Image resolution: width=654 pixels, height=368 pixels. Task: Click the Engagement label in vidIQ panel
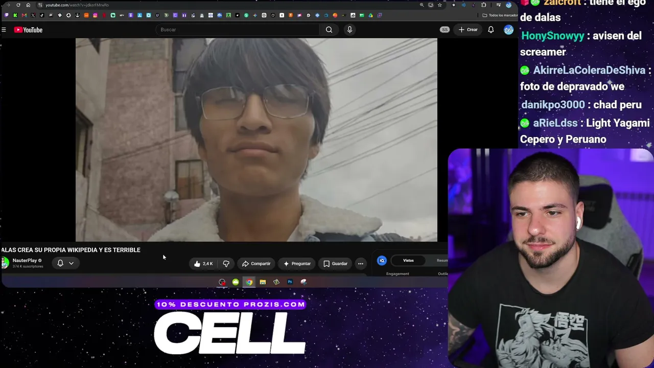point(398,274)
